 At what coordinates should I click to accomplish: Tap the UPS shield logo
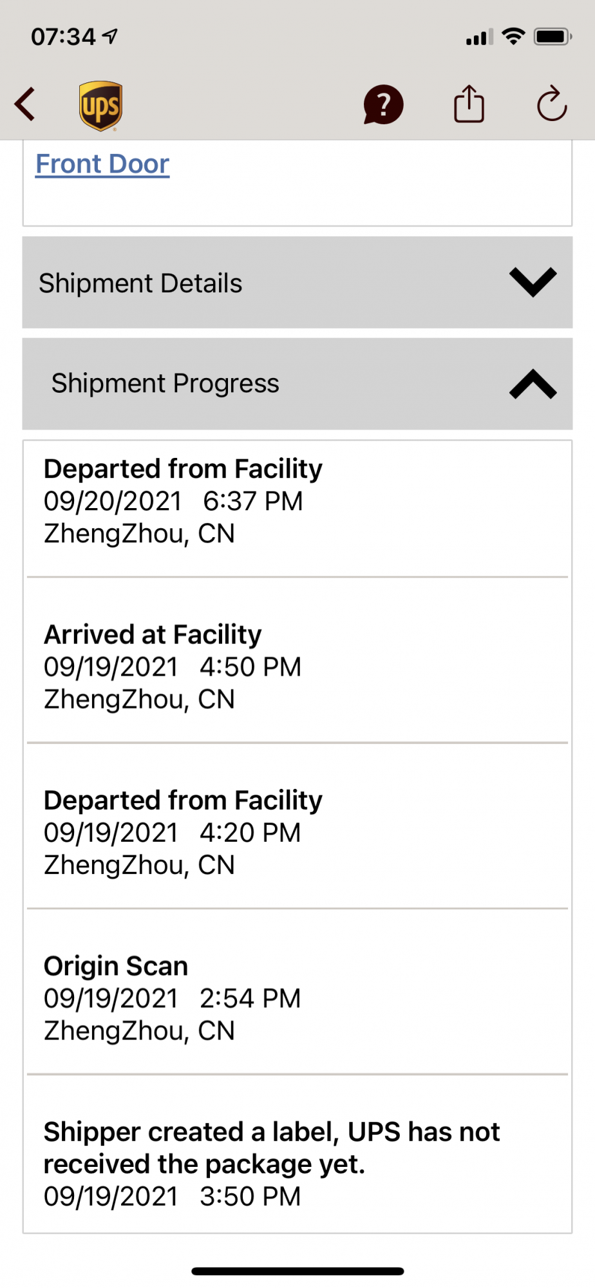101,106
